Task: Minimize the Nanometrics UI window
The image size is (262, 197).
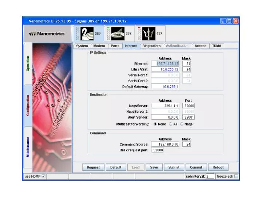Action: 223,21
